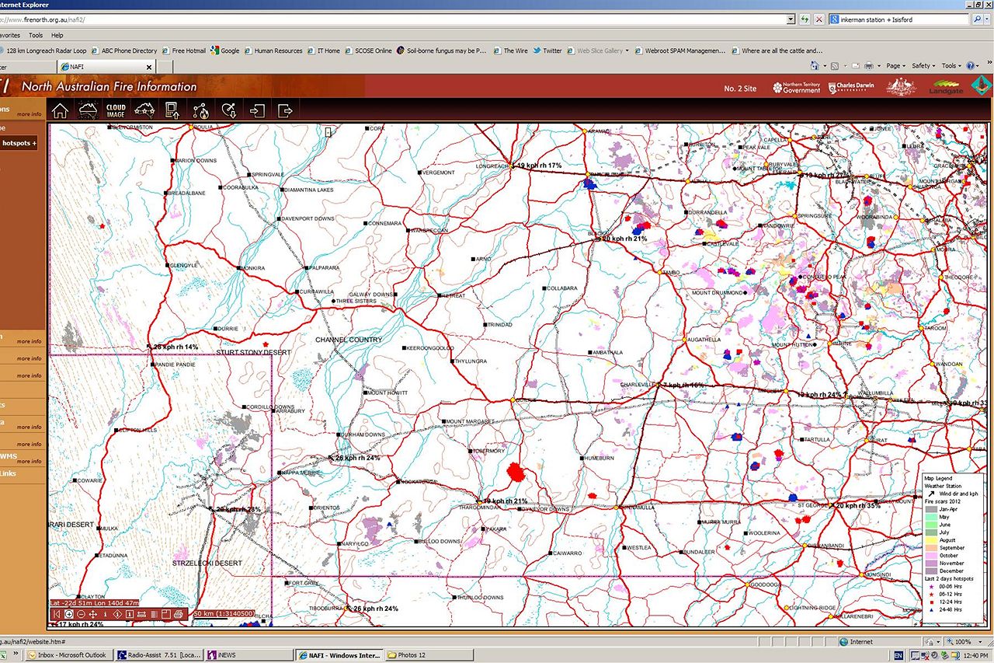Click the hotspots + button in the sidebar
Image resolution: width=994 pixels, height=663 pixels.
pyautogui.click(x=19, y=143)
